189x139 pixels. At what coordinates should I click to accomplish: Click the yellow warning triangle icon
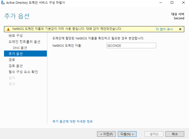8,29
